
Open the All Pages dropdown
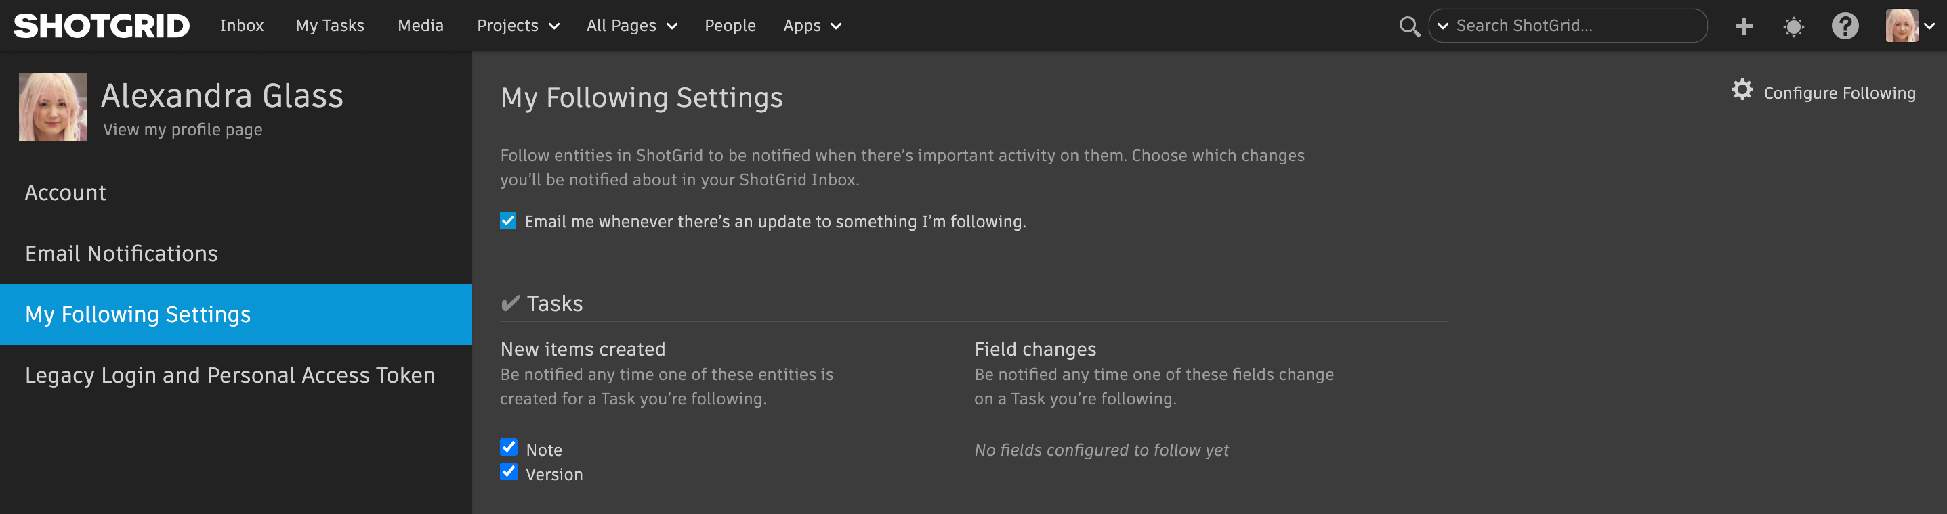tap(631, 26)
